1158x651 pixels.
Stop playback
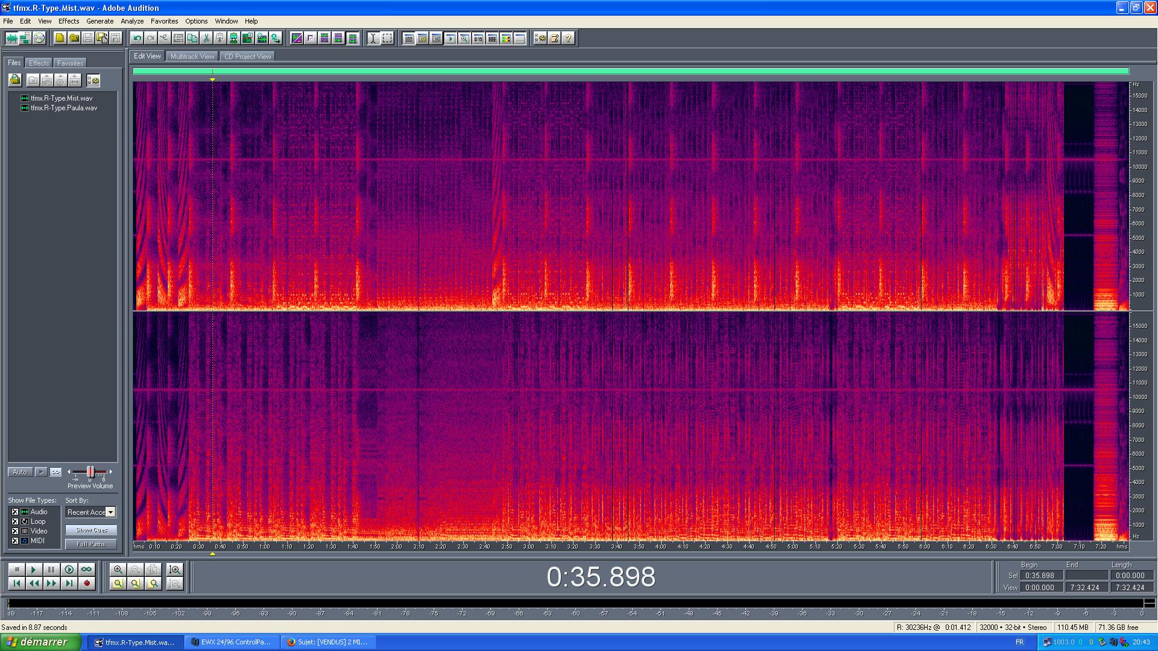click(16, 570)
